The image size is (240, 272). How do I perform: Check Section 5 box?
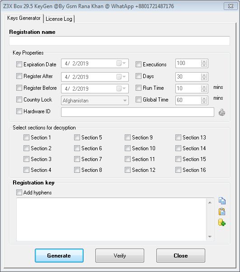[77, 138]
